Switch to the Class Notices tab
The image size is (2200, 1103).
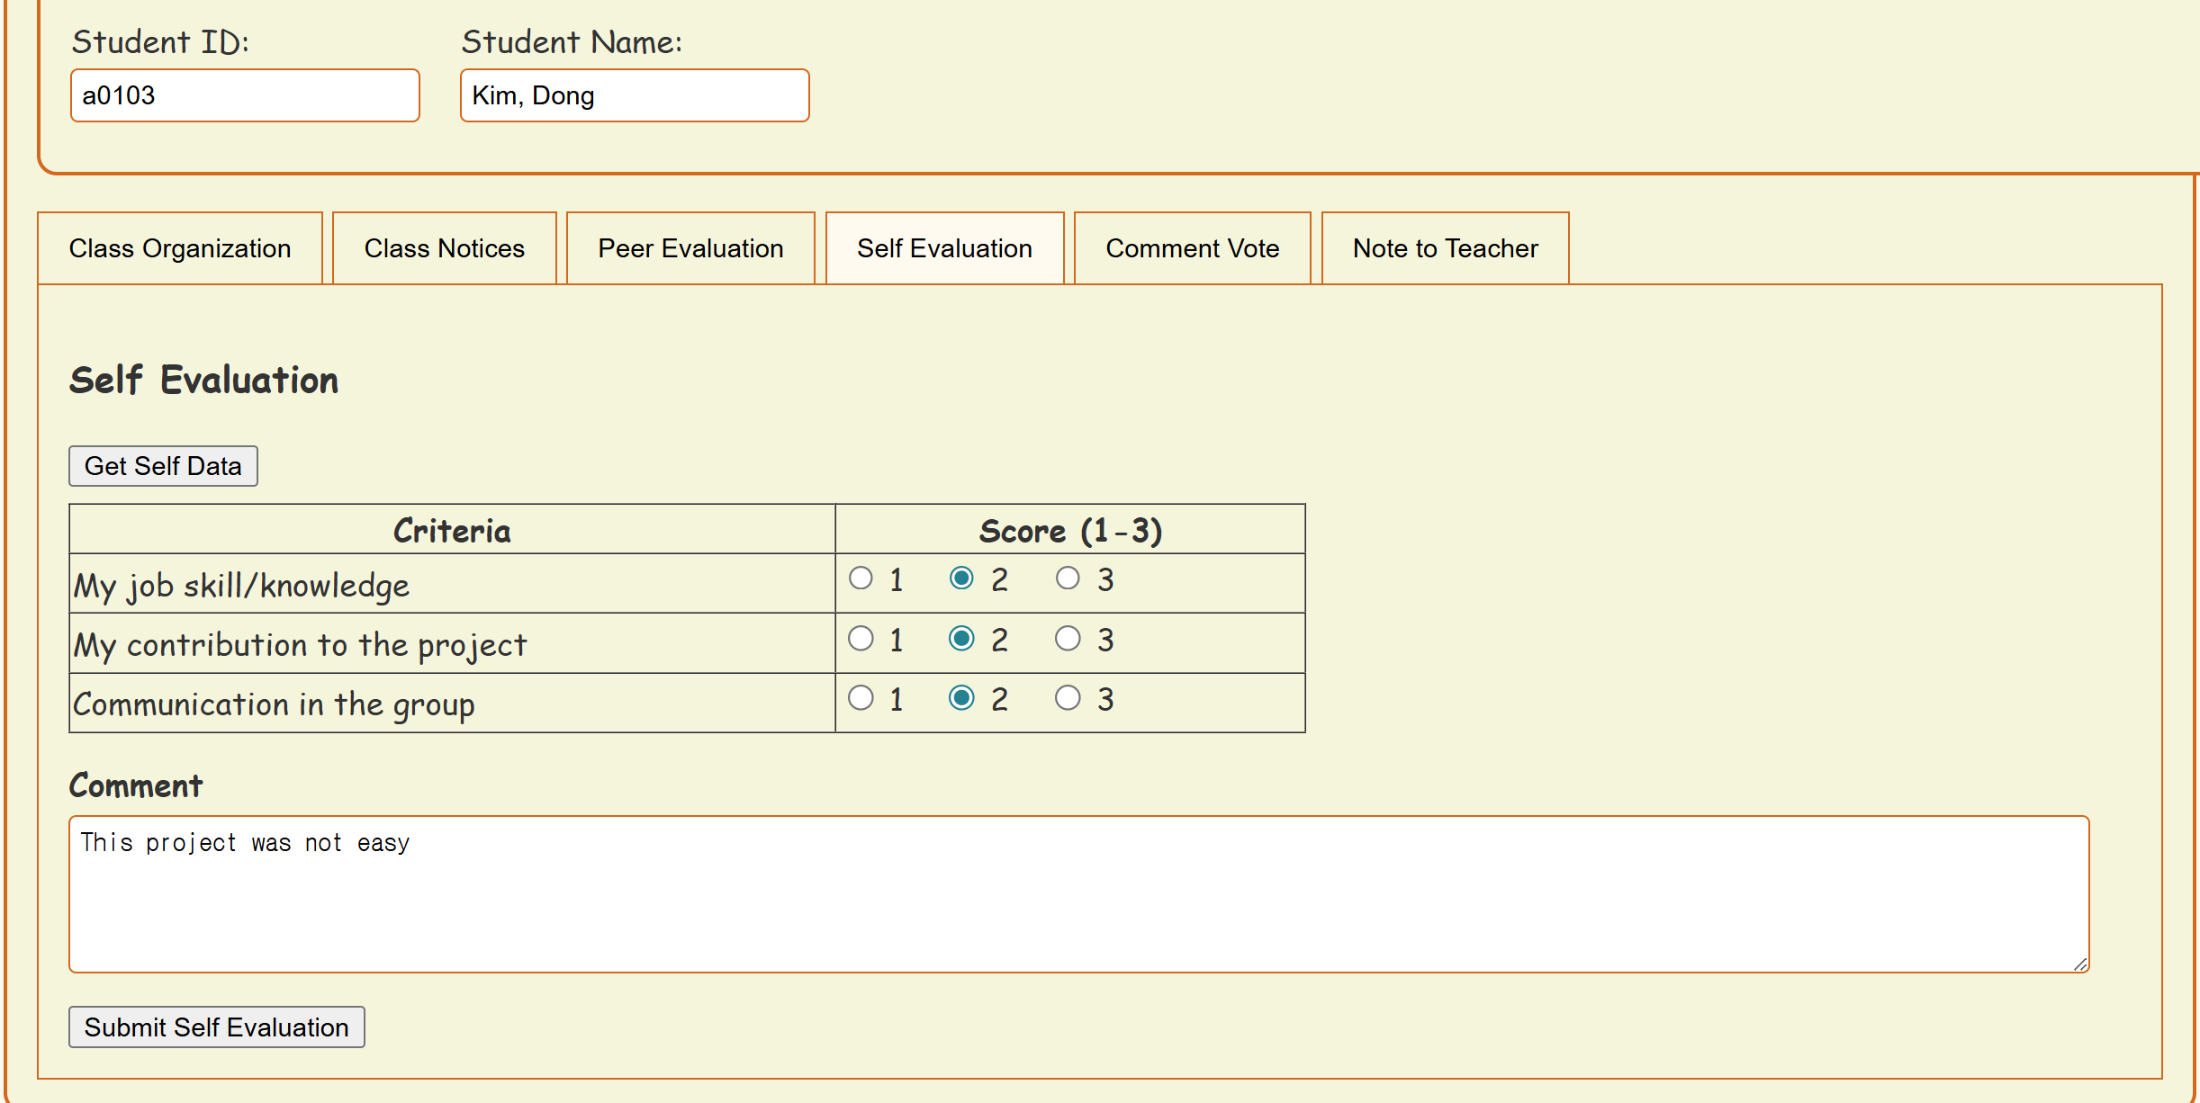pos(444,248)
